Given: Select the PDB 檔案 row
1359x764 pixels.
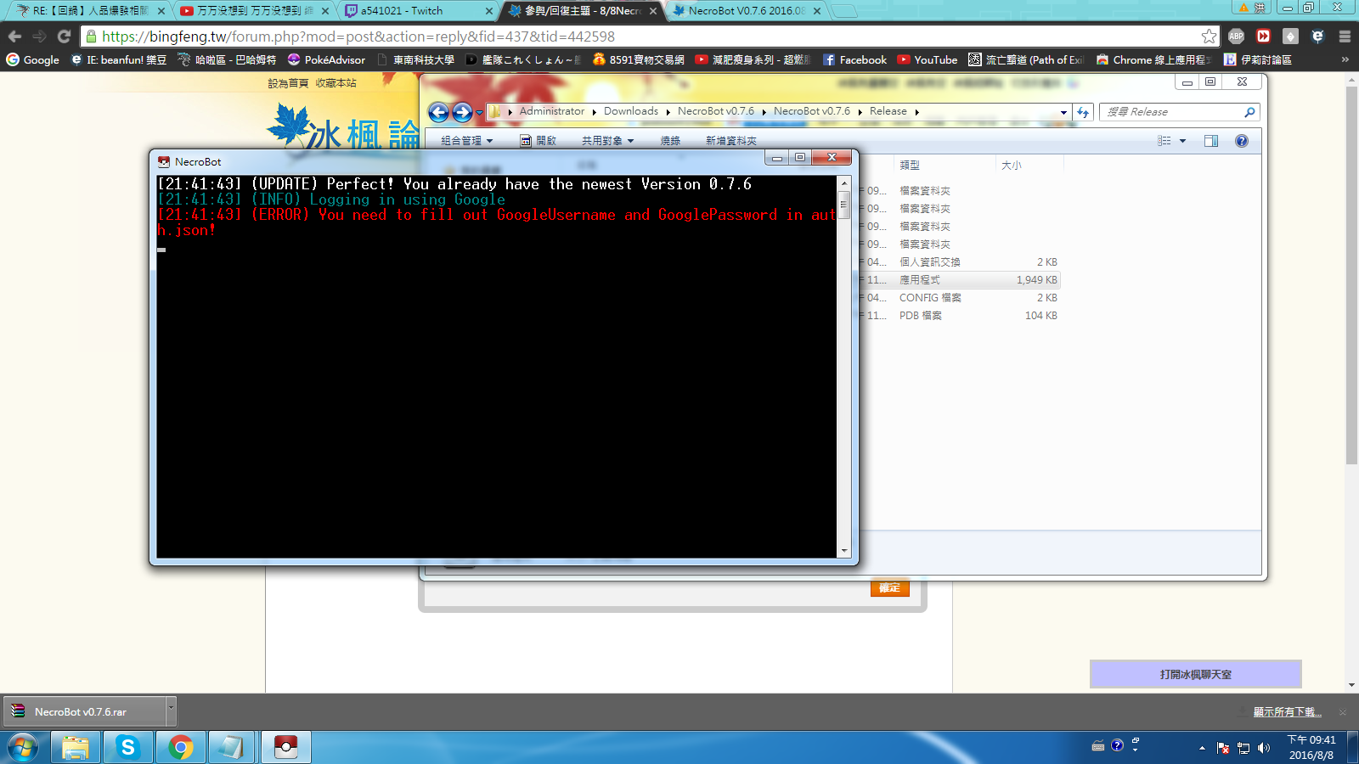Looking at the screenshot, I should 958,316.
